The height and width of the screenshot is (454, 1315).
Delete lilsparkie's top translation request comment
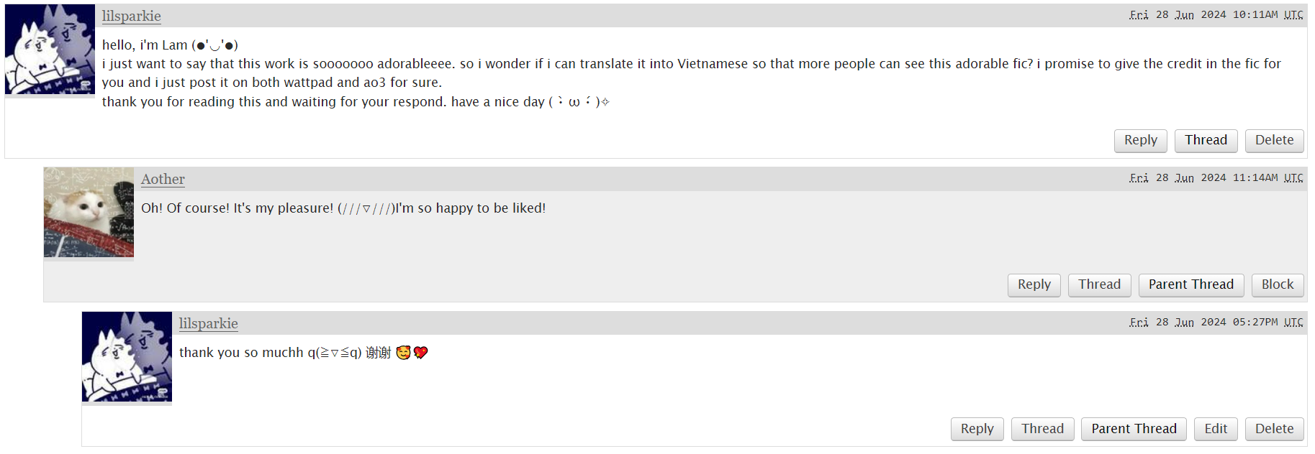(1274, 141)
